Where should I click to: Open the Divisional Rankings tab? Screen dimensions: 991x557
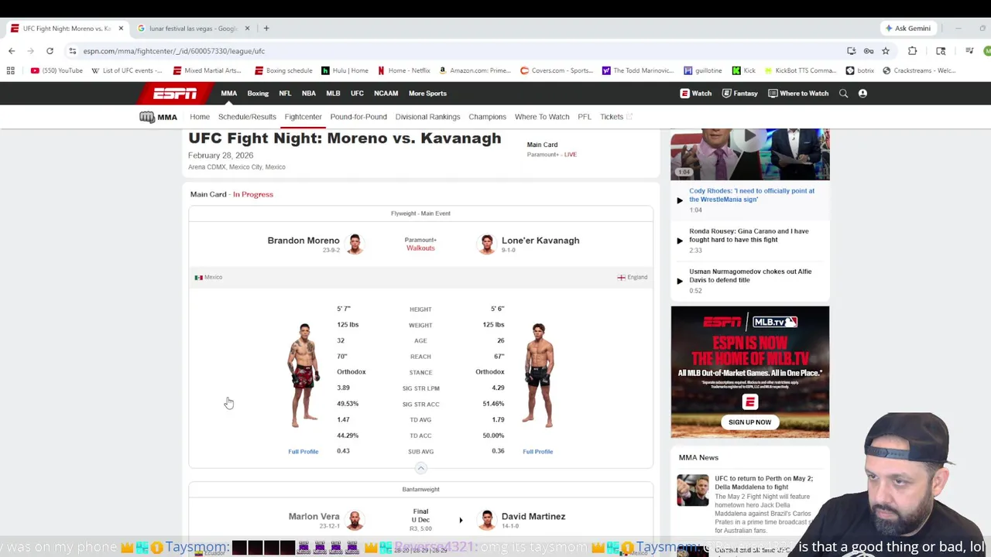(427, 117)
